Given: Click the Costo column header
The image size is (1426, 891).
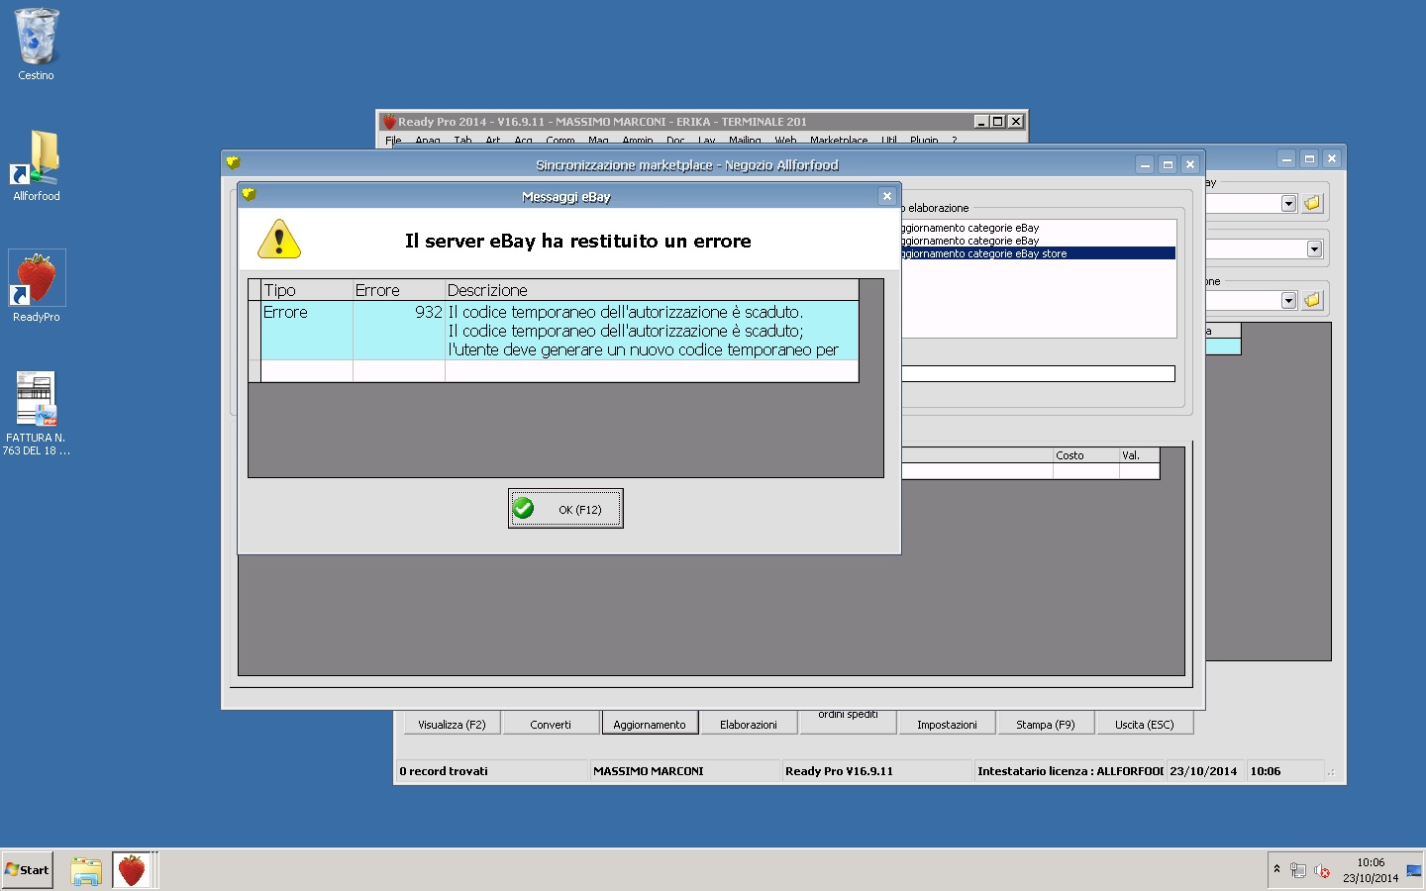Looking at the screenshot, I should (1086, 455).
